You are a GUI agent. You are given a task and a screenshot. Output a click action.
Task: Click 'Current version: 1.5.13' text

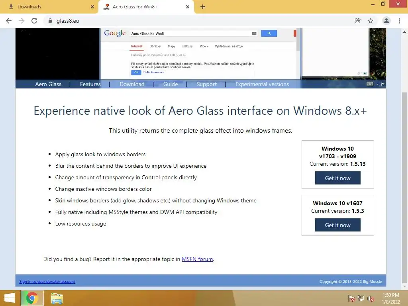(x=337, y=164)
